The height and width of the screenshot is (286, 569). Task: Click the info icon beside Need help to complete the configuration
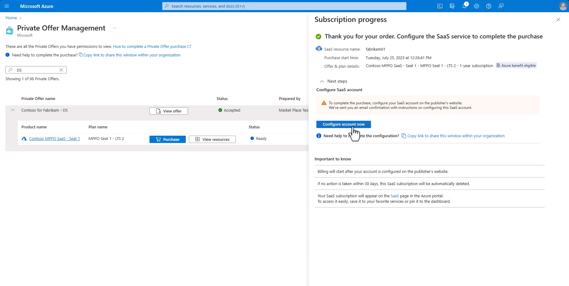319,136
